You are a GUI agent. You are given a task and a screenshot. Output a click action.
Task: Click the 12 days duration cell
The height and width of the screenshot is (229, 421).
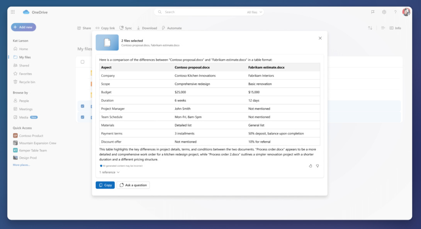pyautogui.click(x=254, y=100)
